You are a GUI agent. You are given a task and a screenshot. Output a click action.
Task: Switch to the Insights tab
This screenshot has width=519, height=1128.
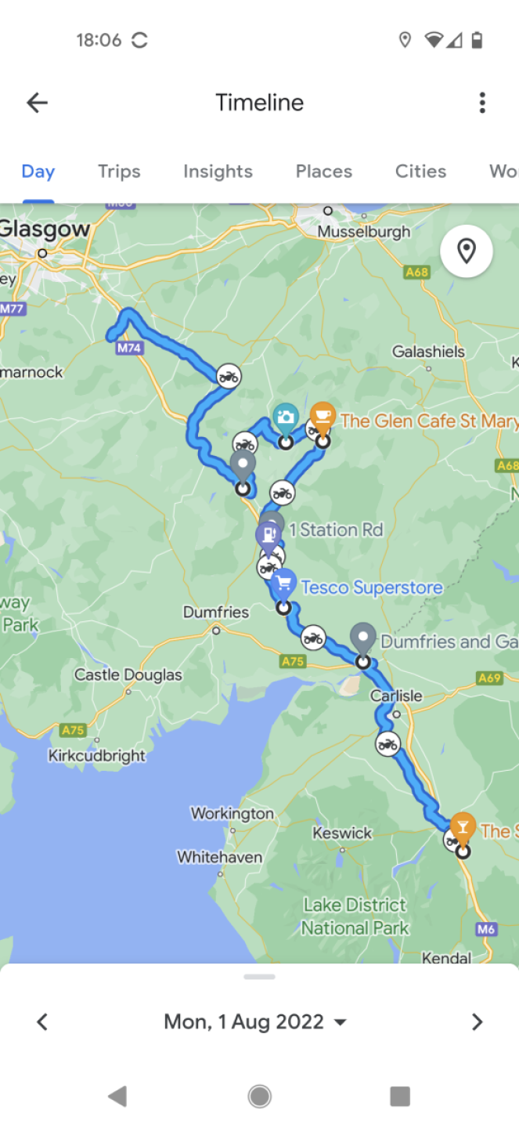(x=218, y=172)
